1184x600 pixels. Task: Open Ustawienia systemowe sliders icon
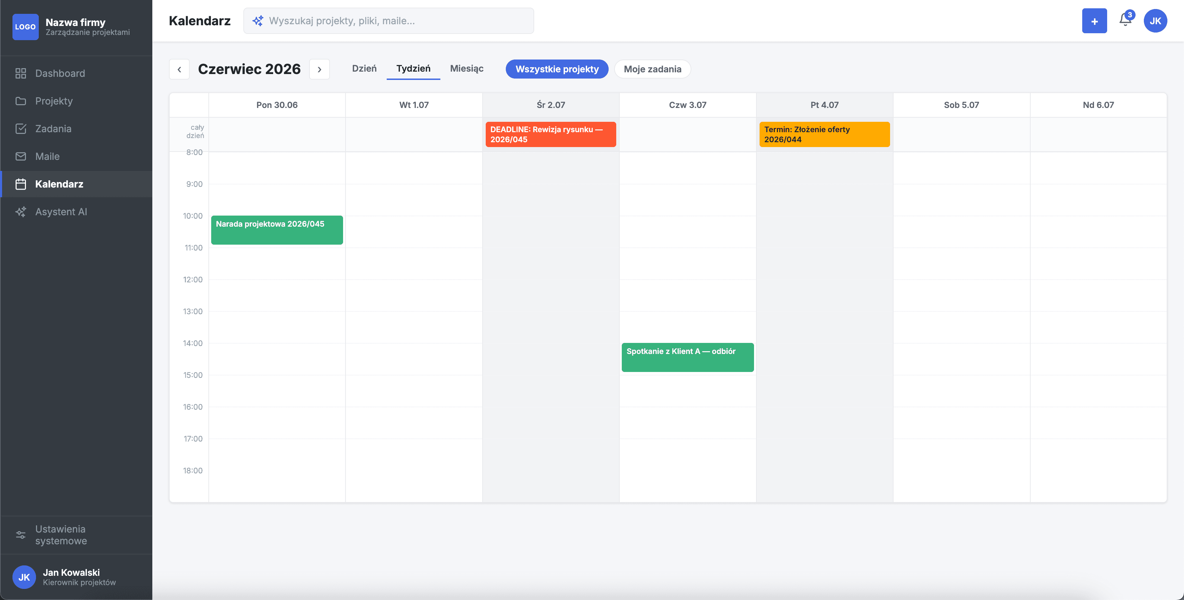pos(21,535)
